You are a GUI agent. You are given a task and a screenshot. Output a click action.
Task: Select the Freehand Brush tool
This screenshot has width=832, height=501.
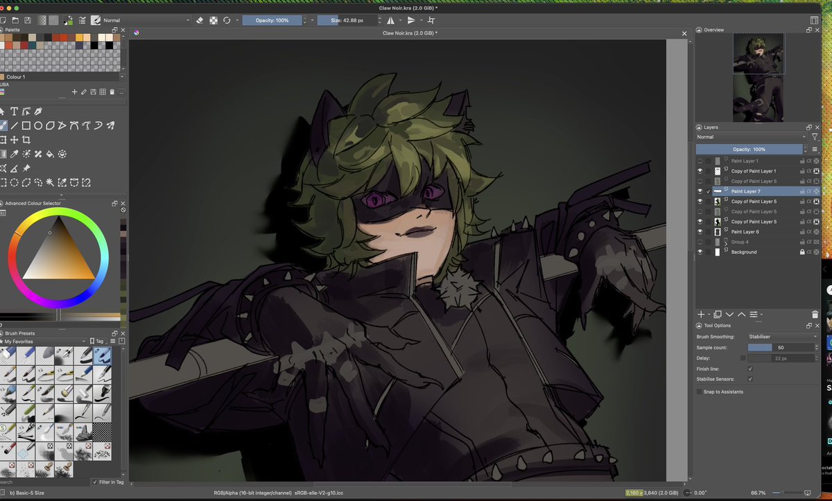3,125
